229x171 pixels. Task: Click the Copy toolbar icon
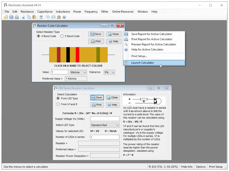click(x=29, y=17)
